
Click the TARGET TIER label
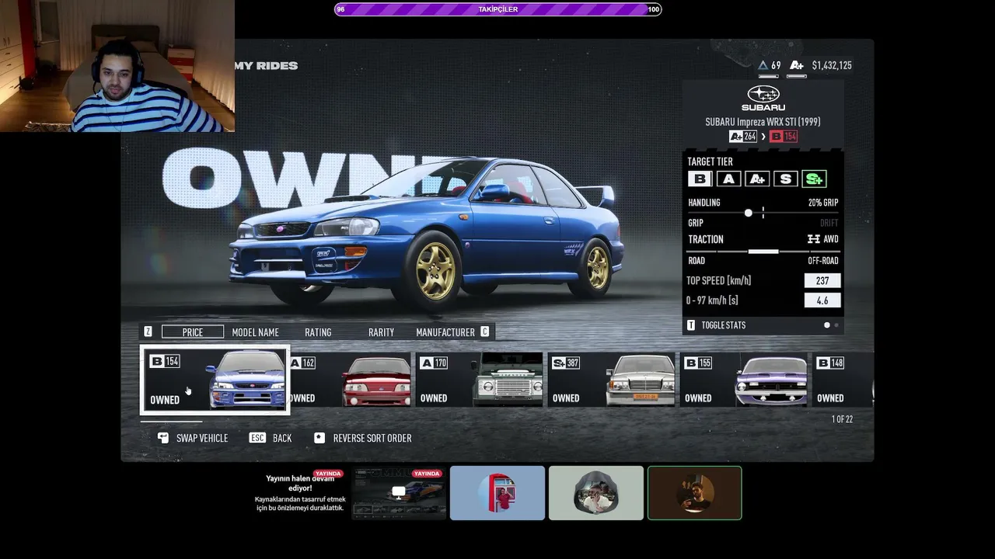pos(710,161)
